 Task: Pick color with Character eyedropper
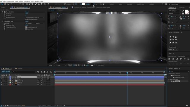click(x=183, y=11)
